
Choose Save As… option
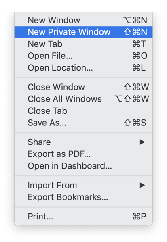[x=83, y=123]
